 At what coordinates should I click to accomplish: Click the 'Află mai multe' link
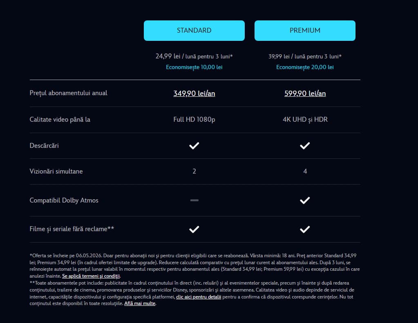click(140, 303)
